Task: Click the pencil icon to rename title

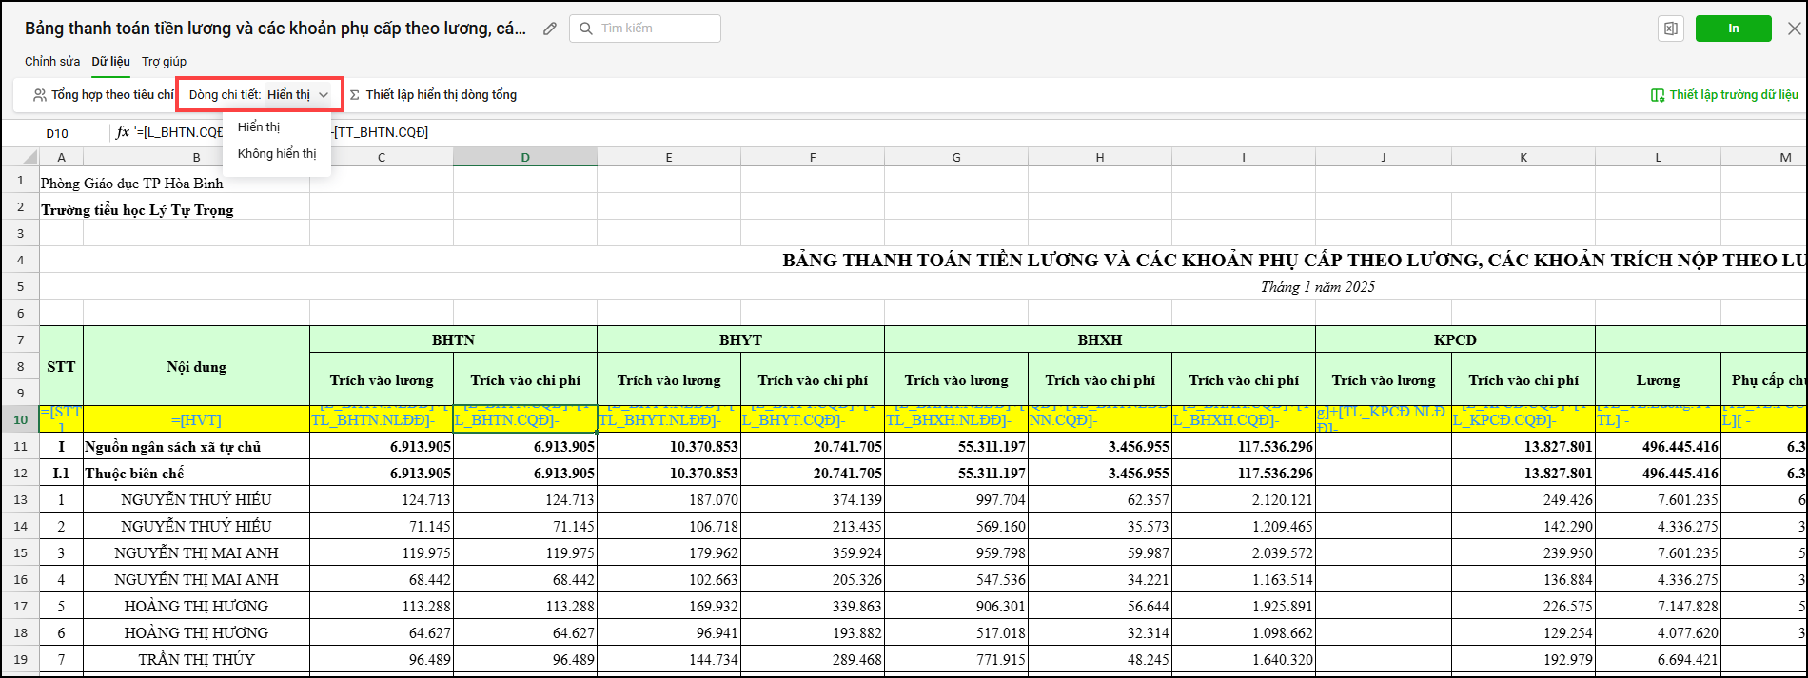Action: pyautogui.click(x=550, y=29)
